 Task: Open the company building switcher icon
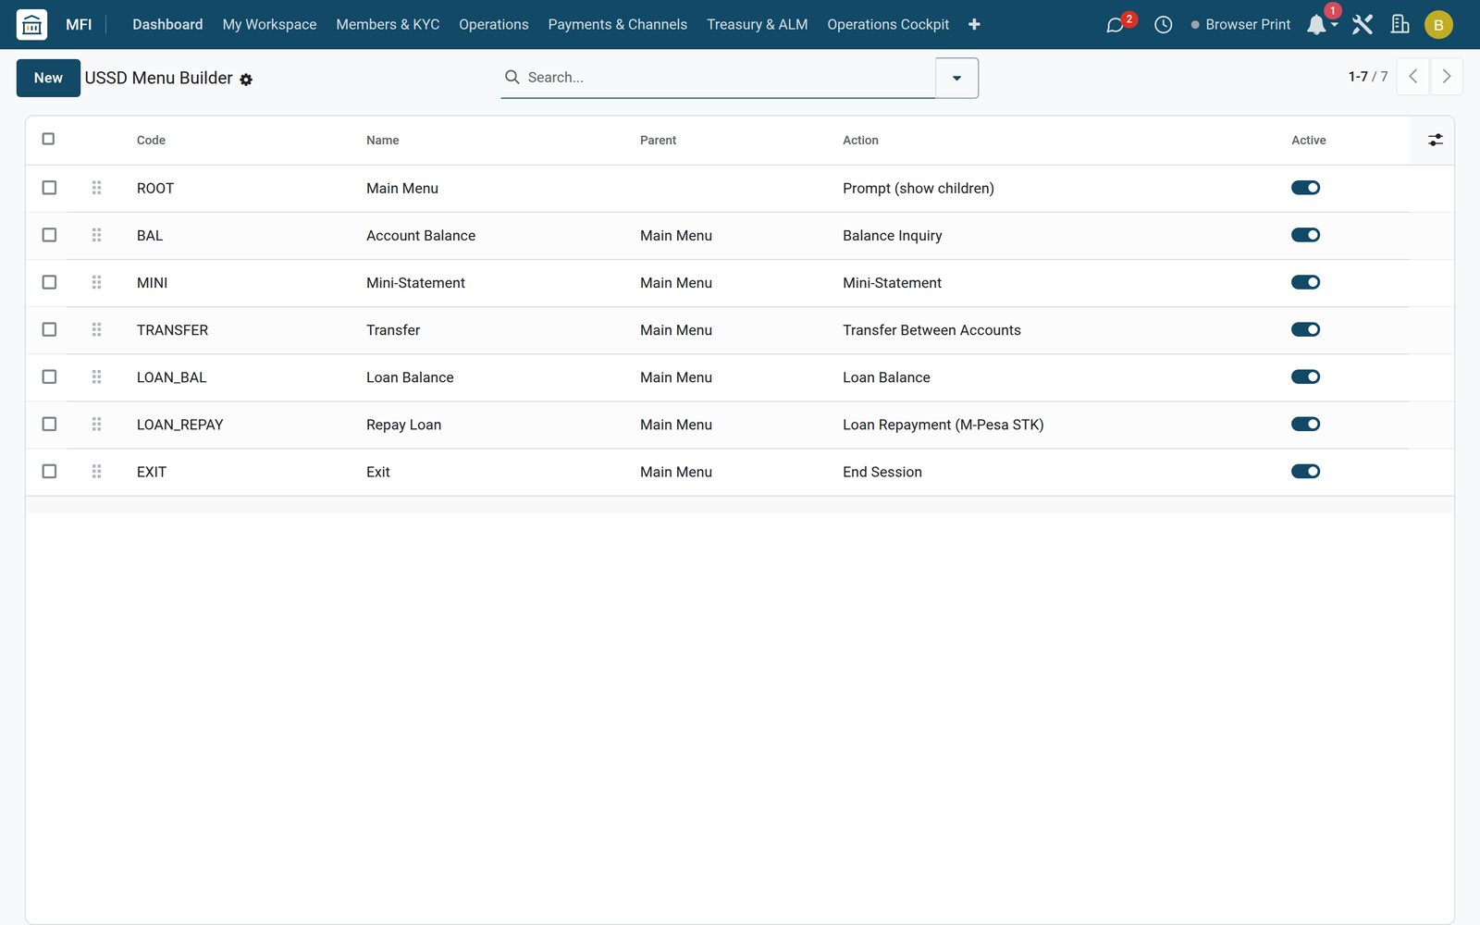[1400, 25]
